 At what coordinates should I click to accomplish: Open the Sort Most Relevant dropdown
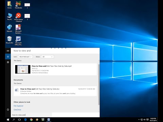25,57
